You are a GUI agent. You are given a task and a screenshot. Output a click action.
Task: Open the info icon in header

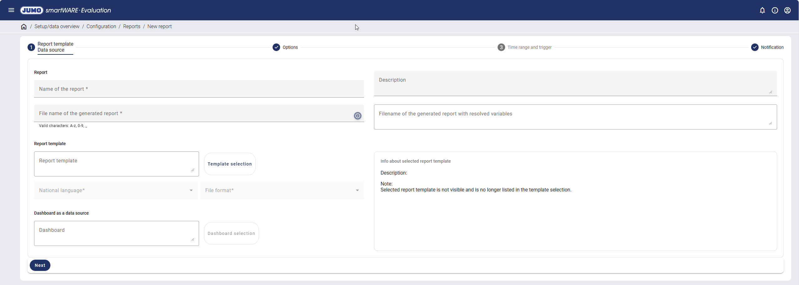pyautogui.click(x=775, y=10)
